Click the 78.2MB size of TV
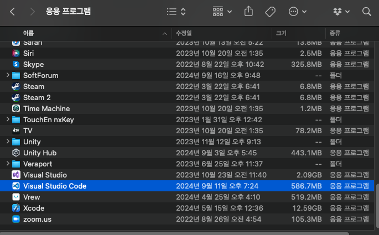This screenshot has height=235, width=379. (309, 130)
